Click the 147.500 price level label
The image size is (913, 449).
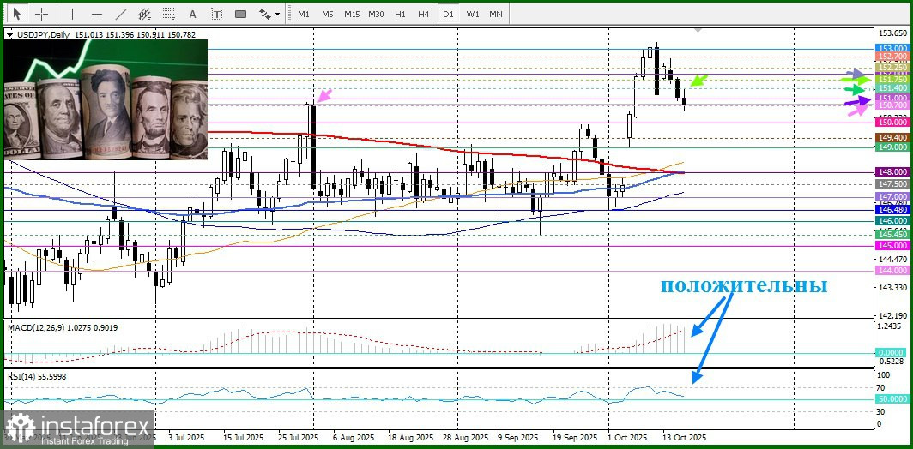(892, 183)
